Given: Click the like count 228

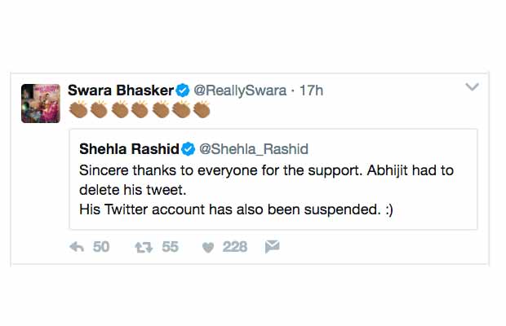Looking at the screenshot, I should [235, 247].
